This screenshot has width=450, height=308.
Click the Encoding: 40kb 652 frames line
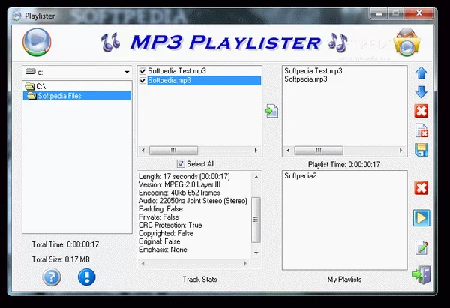coord(179,193)
